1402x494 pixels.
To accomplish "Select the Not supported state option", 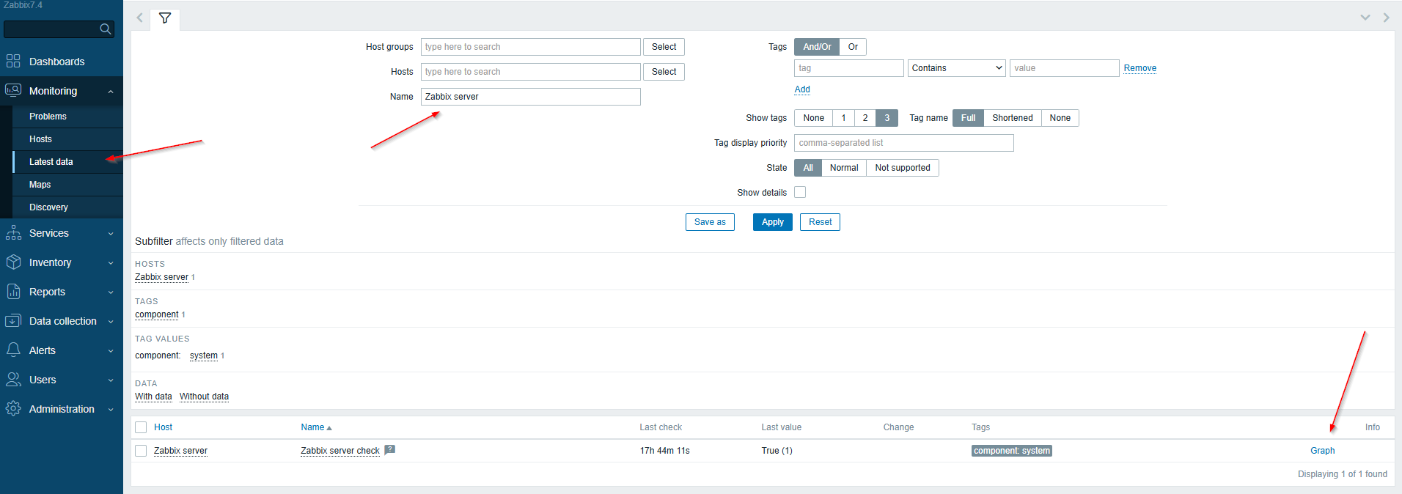I will (902, 168).
